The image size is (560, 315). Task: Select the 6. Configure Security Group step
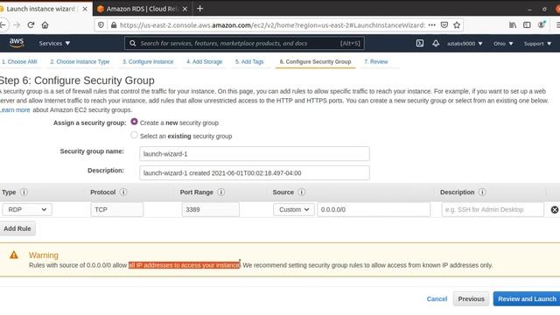pyautogui.click(x=315, y=62)
